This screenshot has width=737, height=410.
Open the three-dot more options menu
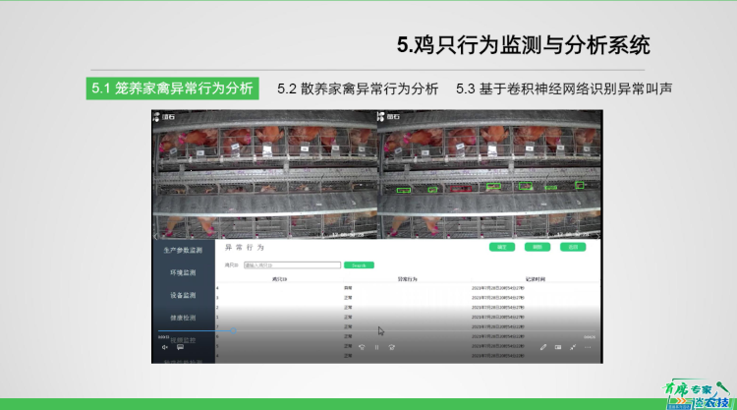pos(588,347)
